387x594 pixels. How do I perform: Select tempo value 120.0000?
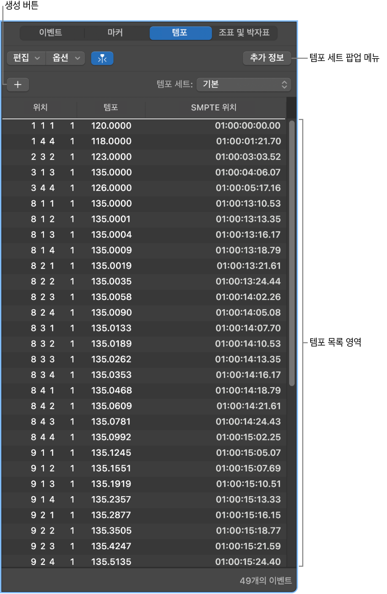111,126
